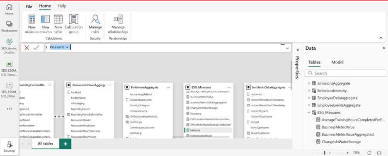
Task: Fit diagram to page icon
Action: [379, 153]
